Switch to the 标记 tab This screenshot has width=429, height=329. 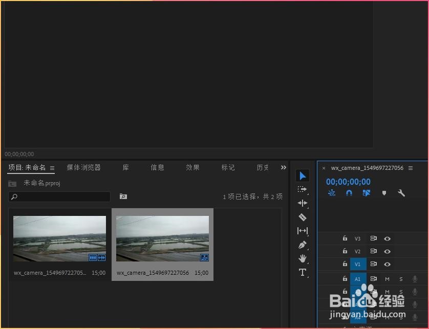tap(228, 167)
